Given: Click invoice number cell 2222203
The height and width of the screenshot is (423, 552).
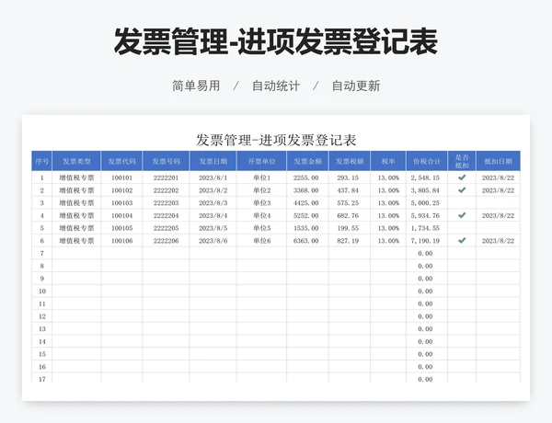Looking at the screenshot, I should coord(167,203).
